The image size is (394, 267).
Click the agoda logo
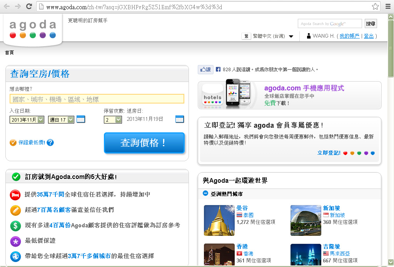[x=33, y=29]
